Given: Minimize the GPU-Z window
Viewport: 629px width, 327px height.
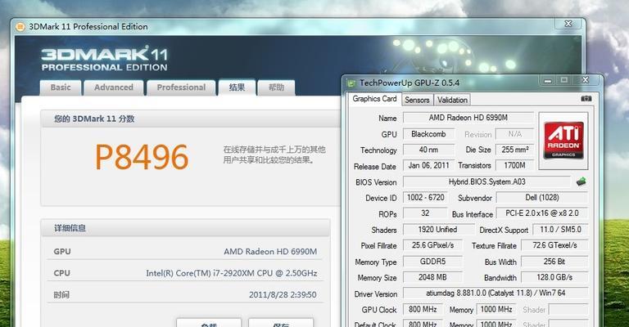Looking at the screenshot, I should click(x=548, y=80).
